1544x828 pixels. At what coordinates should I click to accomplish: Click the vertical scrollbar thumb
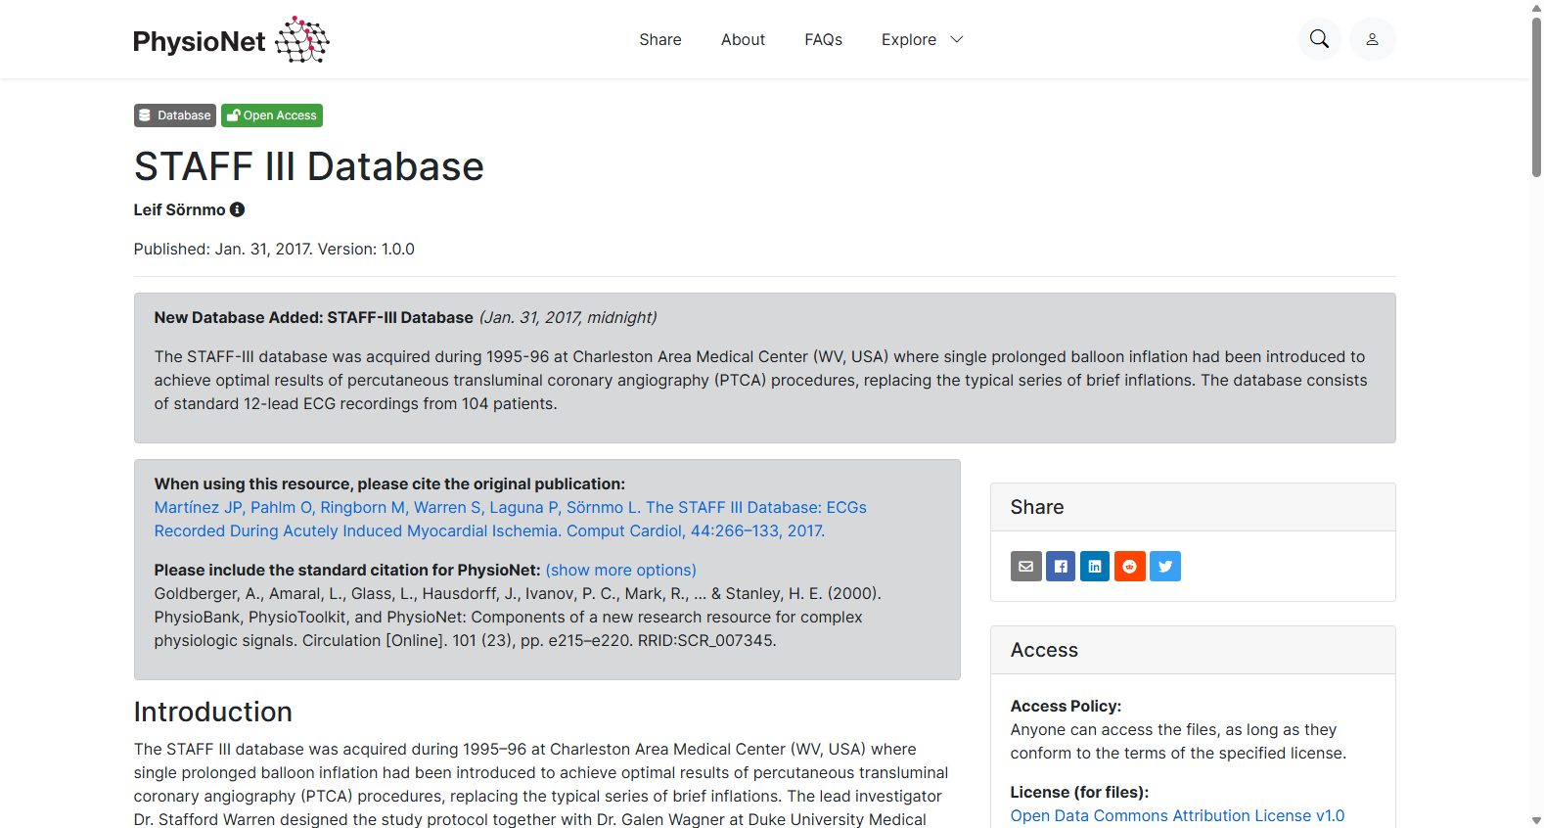pyautogui.click(x=1536, y=96)
